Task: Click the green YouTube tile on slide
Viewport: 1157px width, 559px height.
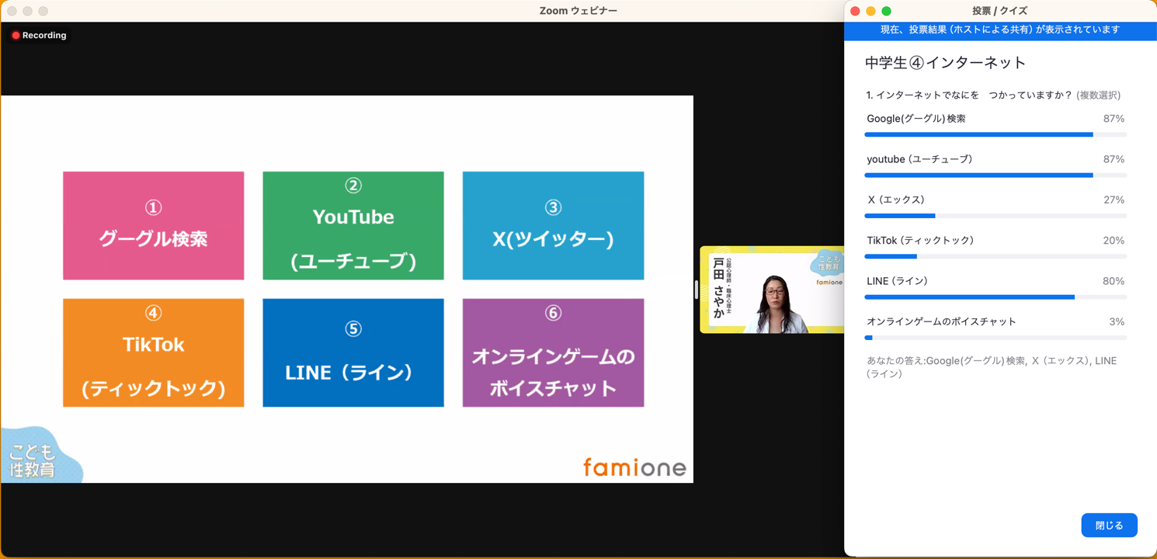Action: (x=353, y=226)
